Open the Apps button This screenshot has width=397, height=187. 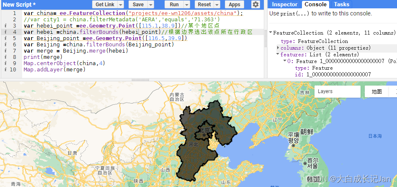coord(235,5)
